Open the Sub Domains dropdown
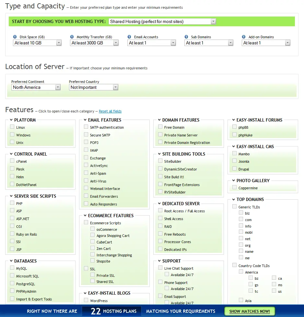Viewport: 304px width, 317px height. 209,43
